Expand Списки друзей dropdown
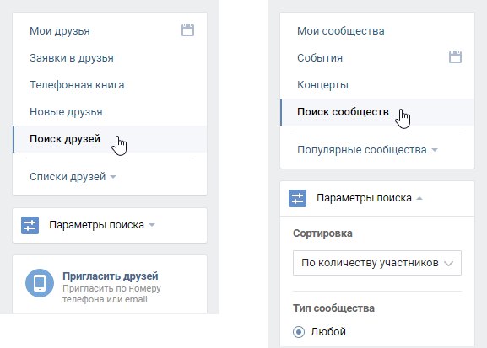487x348 pixels. (x=73, y=177)
